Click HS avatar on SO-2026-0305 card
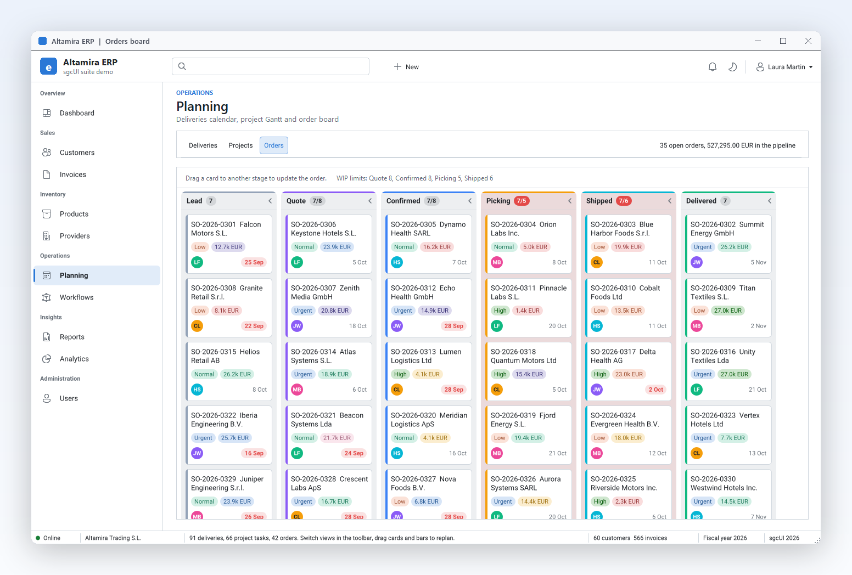 (x=397, y=262)
